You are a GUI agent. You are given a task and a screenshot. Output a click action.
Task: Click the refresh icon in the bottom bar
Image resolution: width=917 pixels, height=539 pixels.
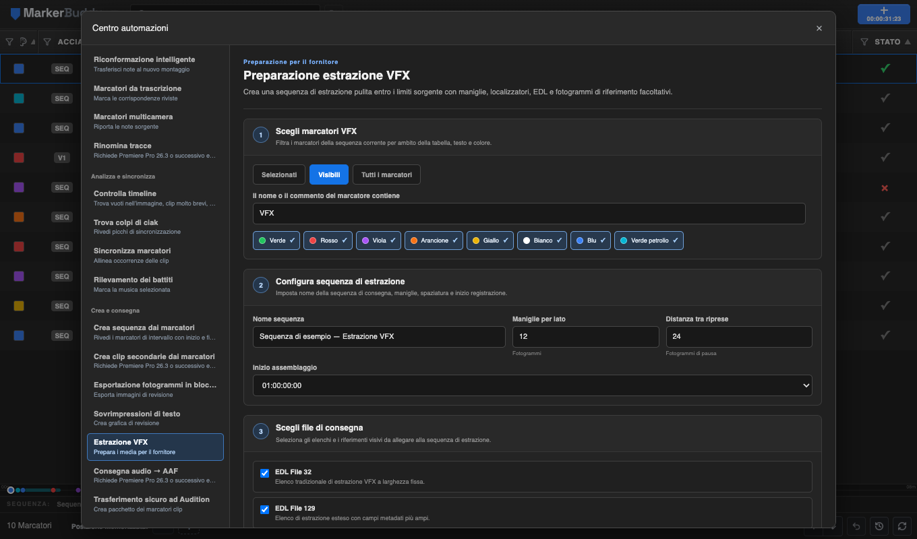(901, 526)
